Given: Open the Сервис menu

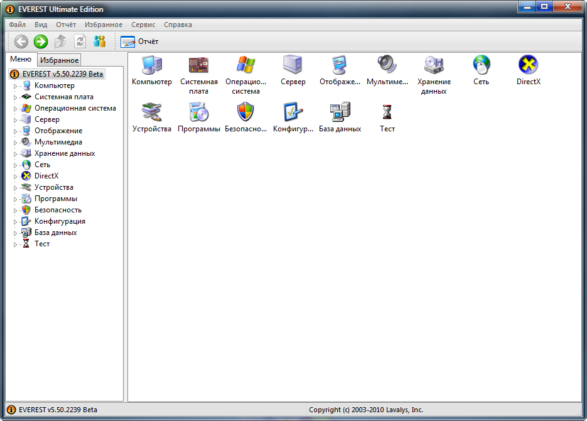Looking at the screenshot, I should tap(143, 25).
